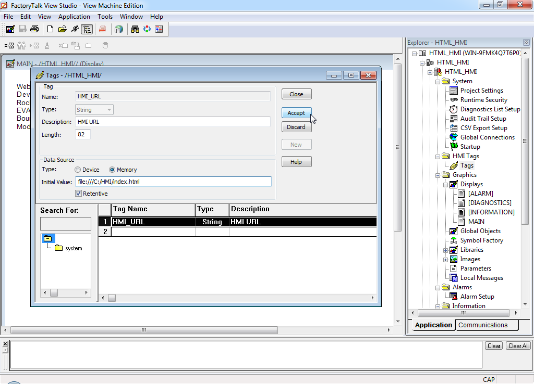The height and width of the screenshot is (384, 534).
Task: Click the Close button in Tags dialog
Action: [296, 94]
